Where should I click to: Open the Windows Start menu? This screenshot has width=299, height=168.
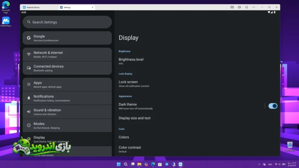119,164
